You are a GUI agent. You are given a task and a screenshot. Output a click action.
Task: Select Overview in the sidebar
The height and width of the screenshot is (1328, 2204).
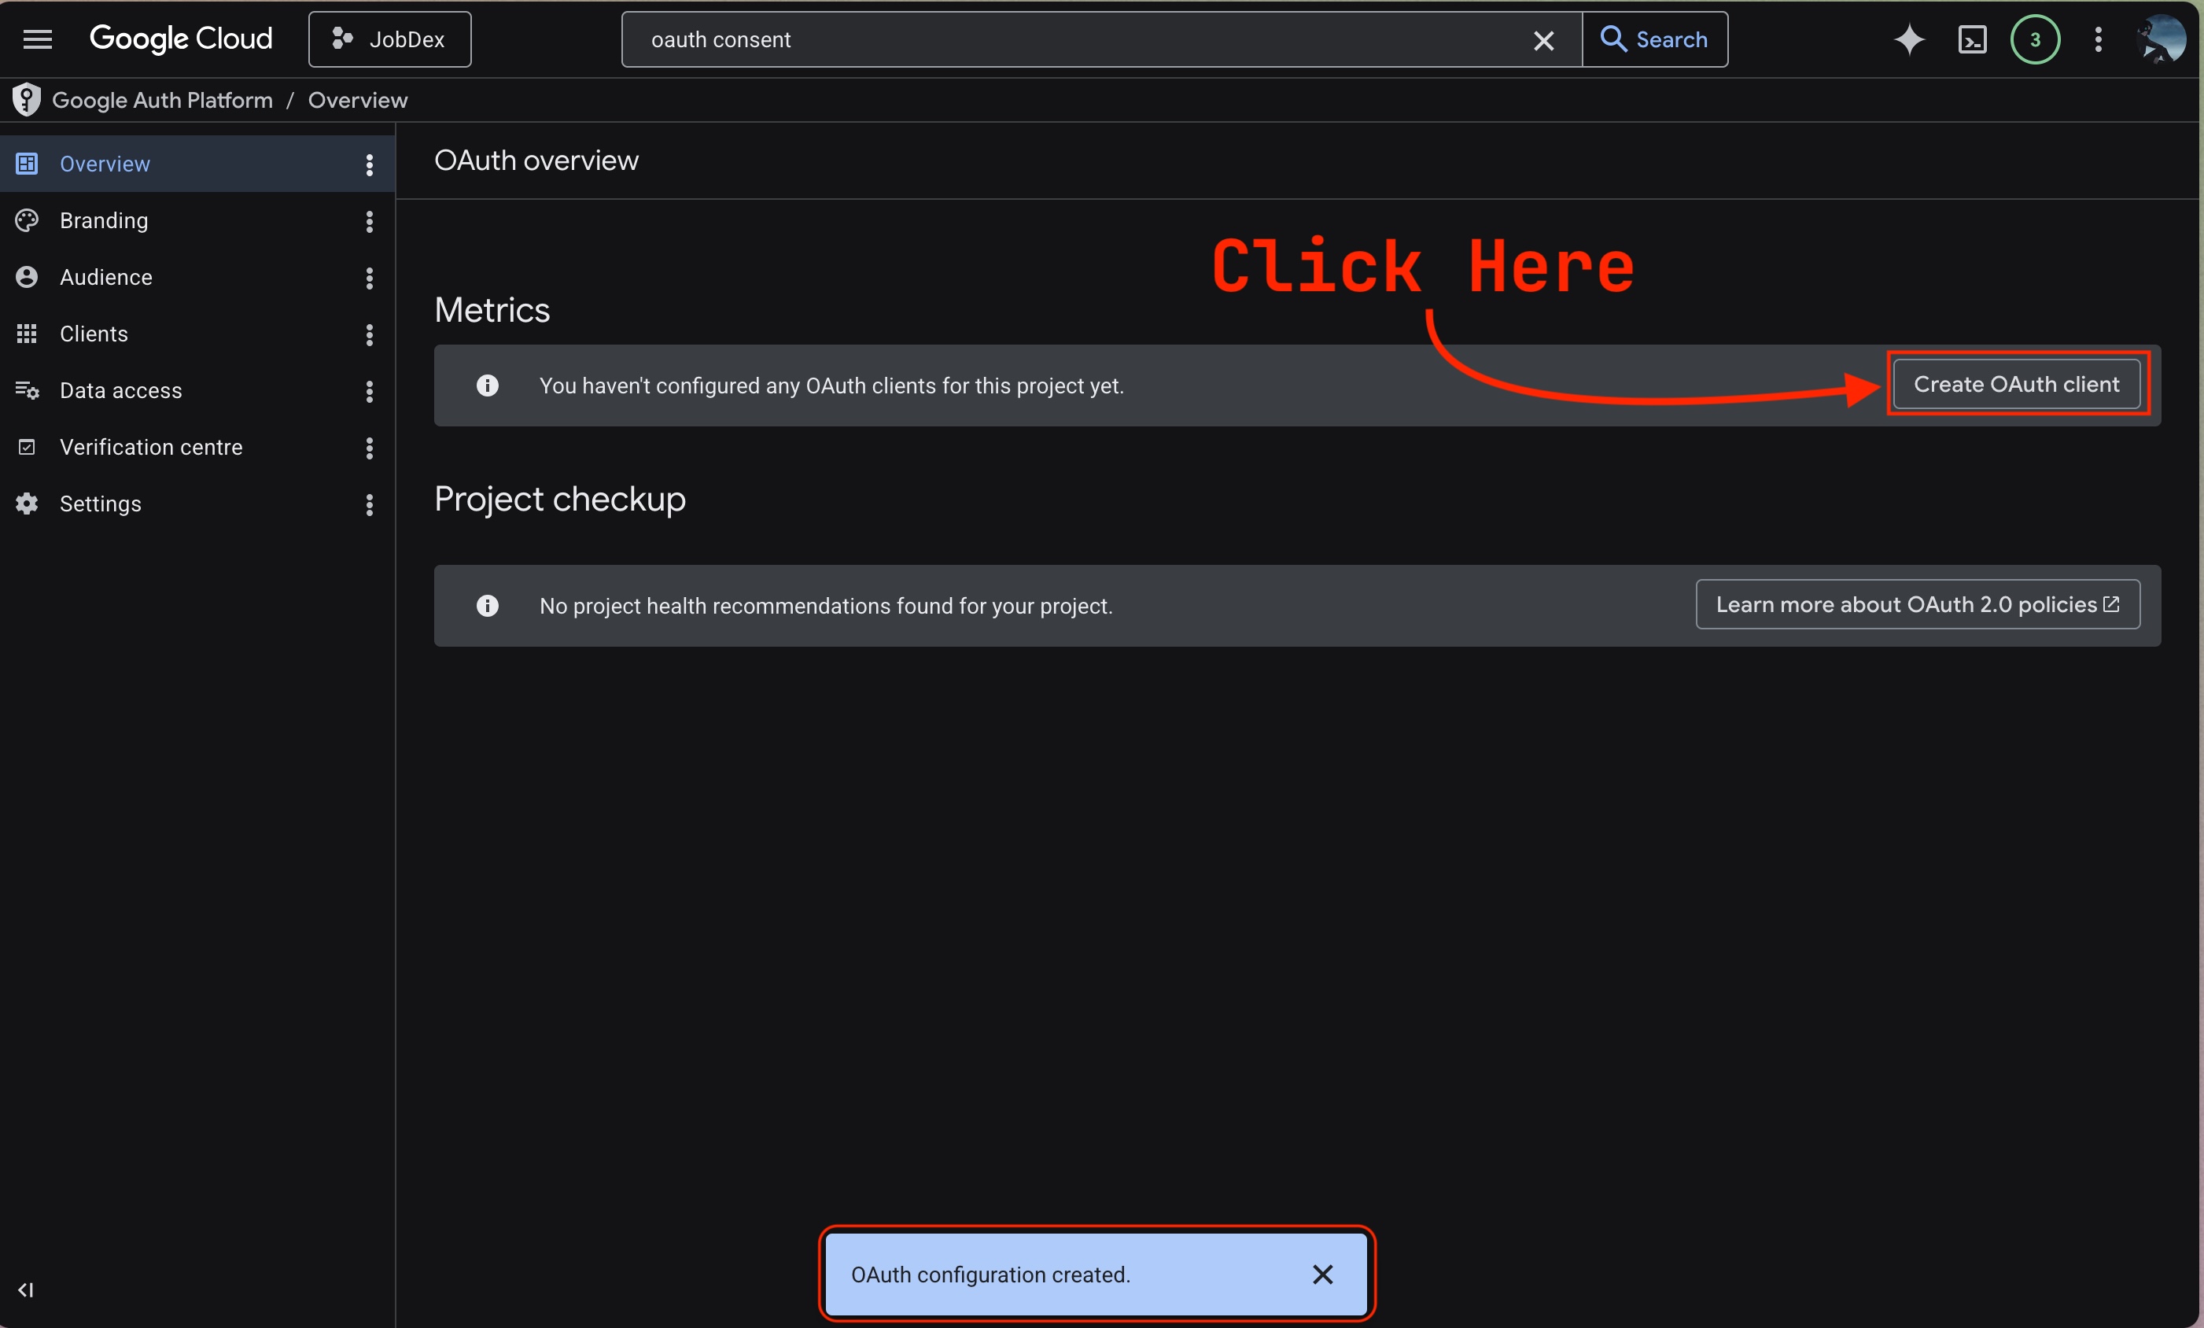coord(197,164)
